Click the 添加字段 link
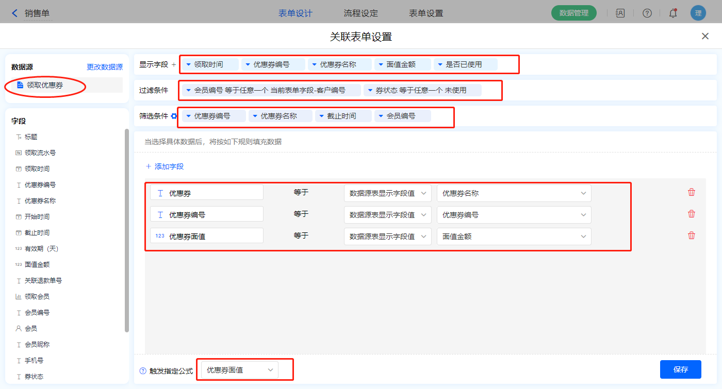This screenshot has width=722, height=389. coord(165,166)
